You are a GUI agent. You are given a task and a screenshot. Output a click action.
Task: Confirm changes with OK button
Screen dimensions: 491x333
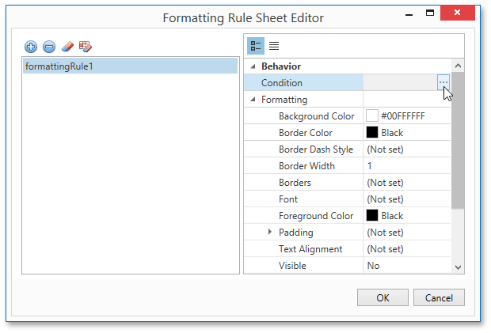[383, 297]
